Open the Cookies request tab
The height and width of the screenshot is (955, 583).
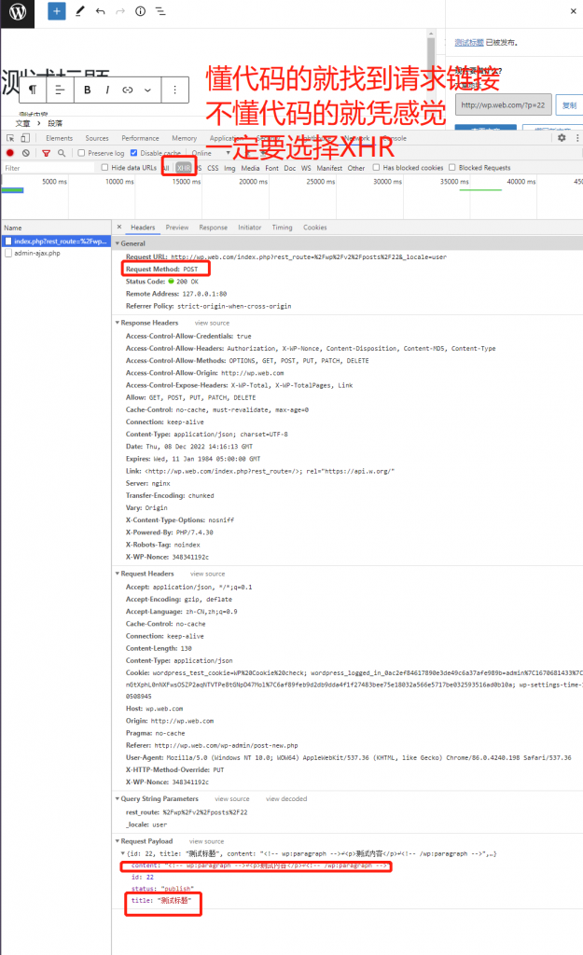click(314, 228)
